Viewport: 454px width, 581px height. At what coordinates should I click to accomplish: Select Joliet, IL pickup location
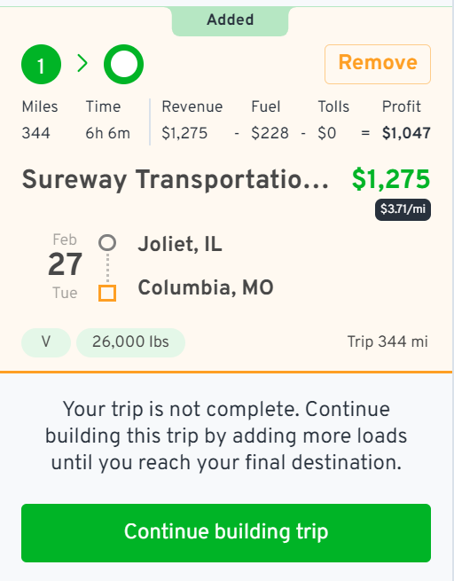pyautogui.click(x=180, y=244)
